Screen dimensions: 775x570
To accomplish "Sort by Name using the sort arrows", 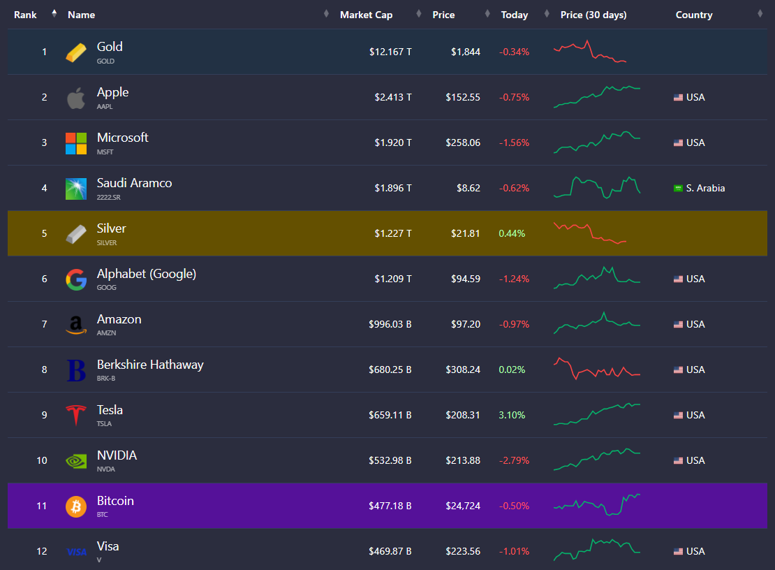I will pyautogui.click(x=326, y=14).
